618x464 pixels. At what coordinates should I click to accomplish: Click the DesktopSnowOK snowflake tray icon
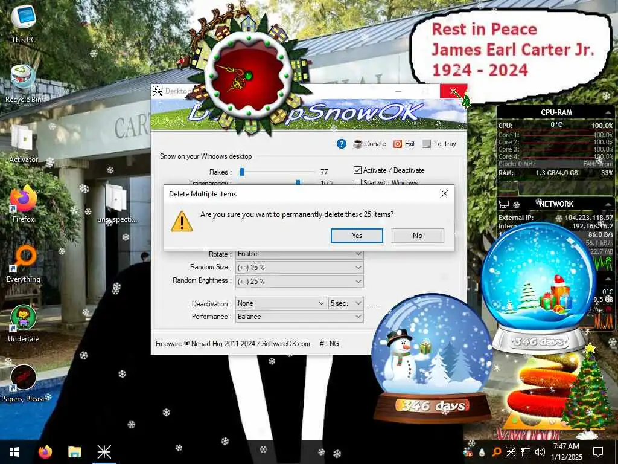click(511, 452)
